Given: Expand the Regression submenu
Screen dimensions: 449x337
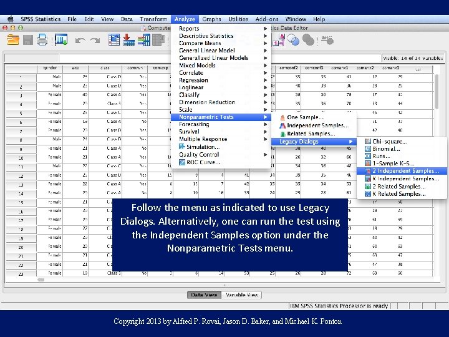Looking at the screenshot, I should coord(221,81).
